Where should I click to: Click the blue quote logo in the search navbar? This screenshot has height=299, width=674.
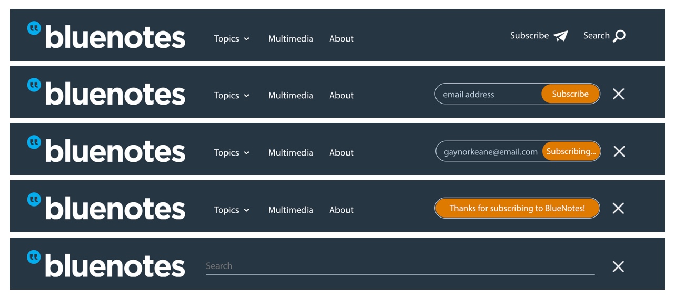[34, 256]
